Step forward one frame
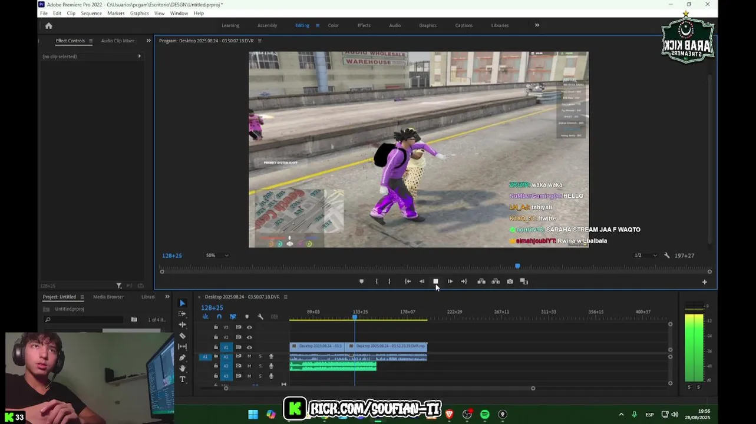Image resolution: width=756 pixels, height=424 pixels. [x=450, y=281]
